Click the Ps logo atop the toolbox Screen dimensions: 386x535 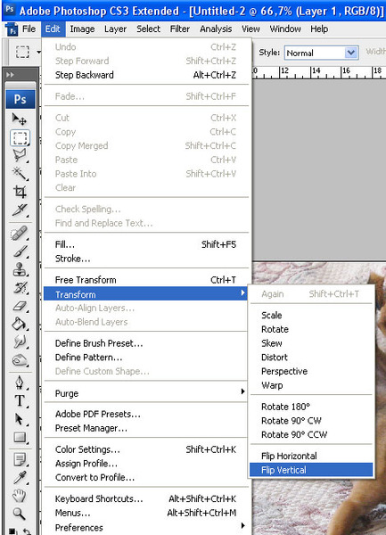(x=21, y=99)
